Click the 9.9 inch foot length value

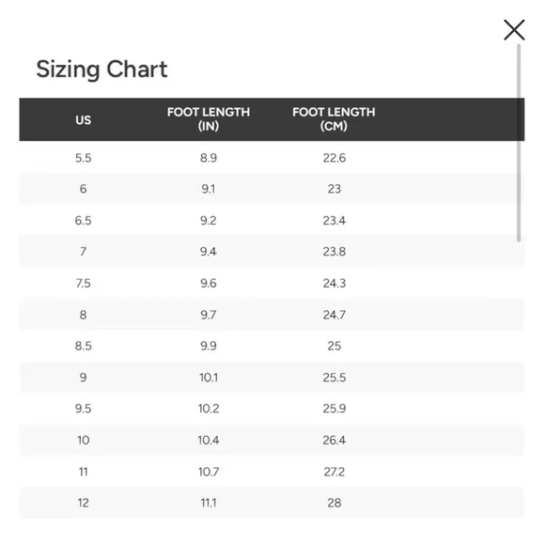point(209,346)
